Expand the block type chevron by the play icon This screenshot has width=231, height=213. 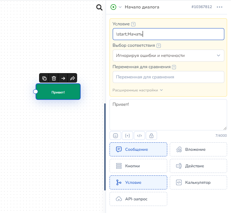coord(120,7)
